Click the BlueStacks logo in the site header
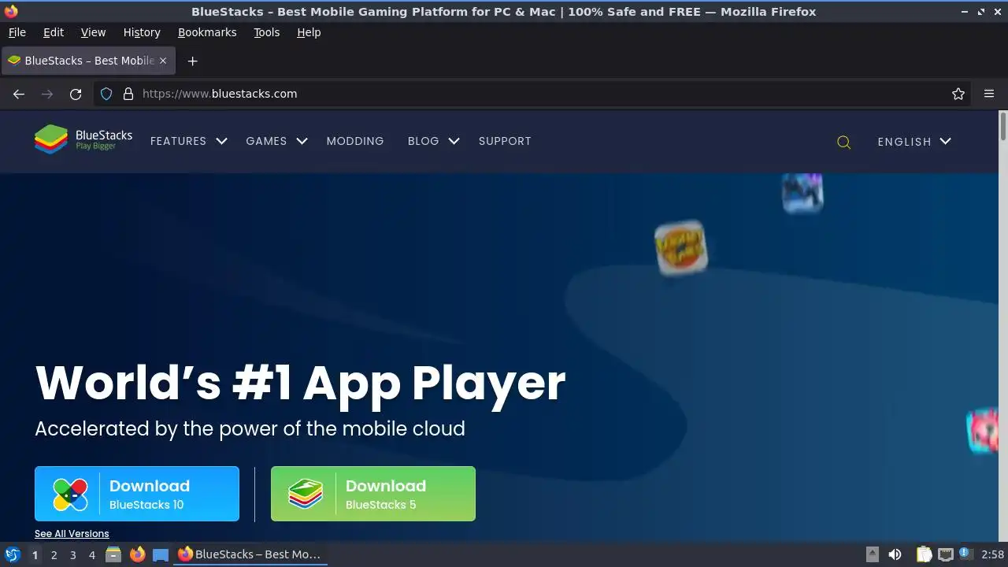This screenshot has width=1008, height=567. tap(83, 140)
